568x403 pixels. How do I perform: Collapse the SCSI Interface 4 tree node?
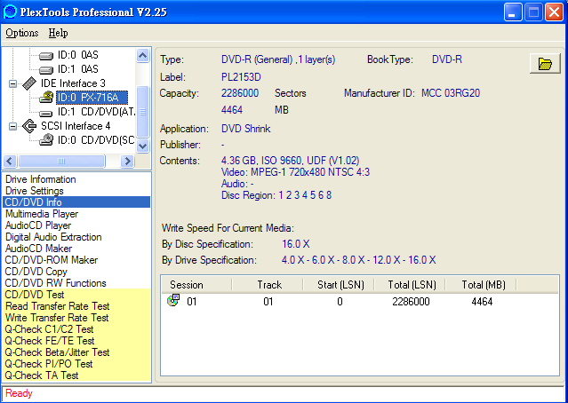pos(12,126)
